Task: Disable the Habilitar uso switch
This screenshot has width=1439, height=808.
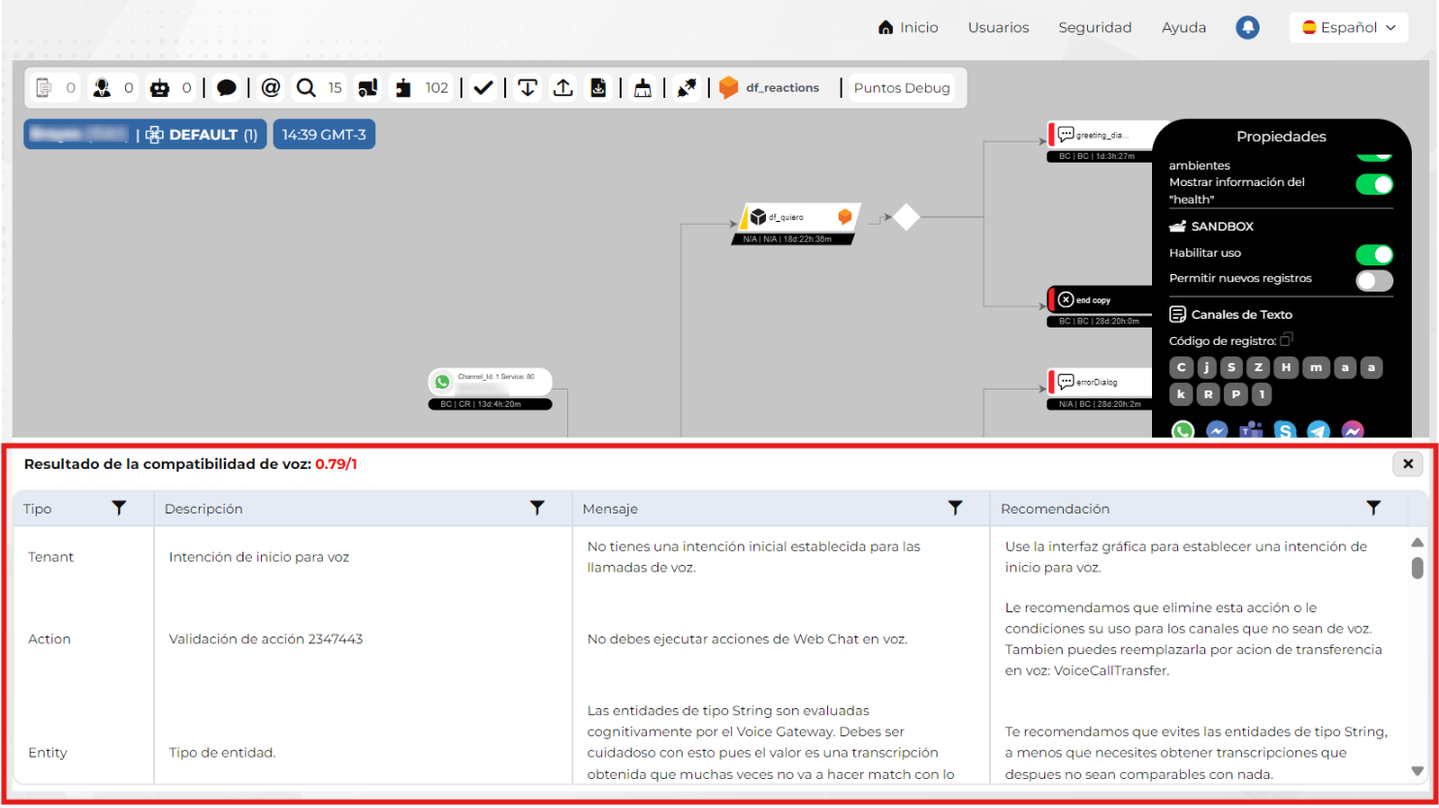Action: tap(1374, 254)
